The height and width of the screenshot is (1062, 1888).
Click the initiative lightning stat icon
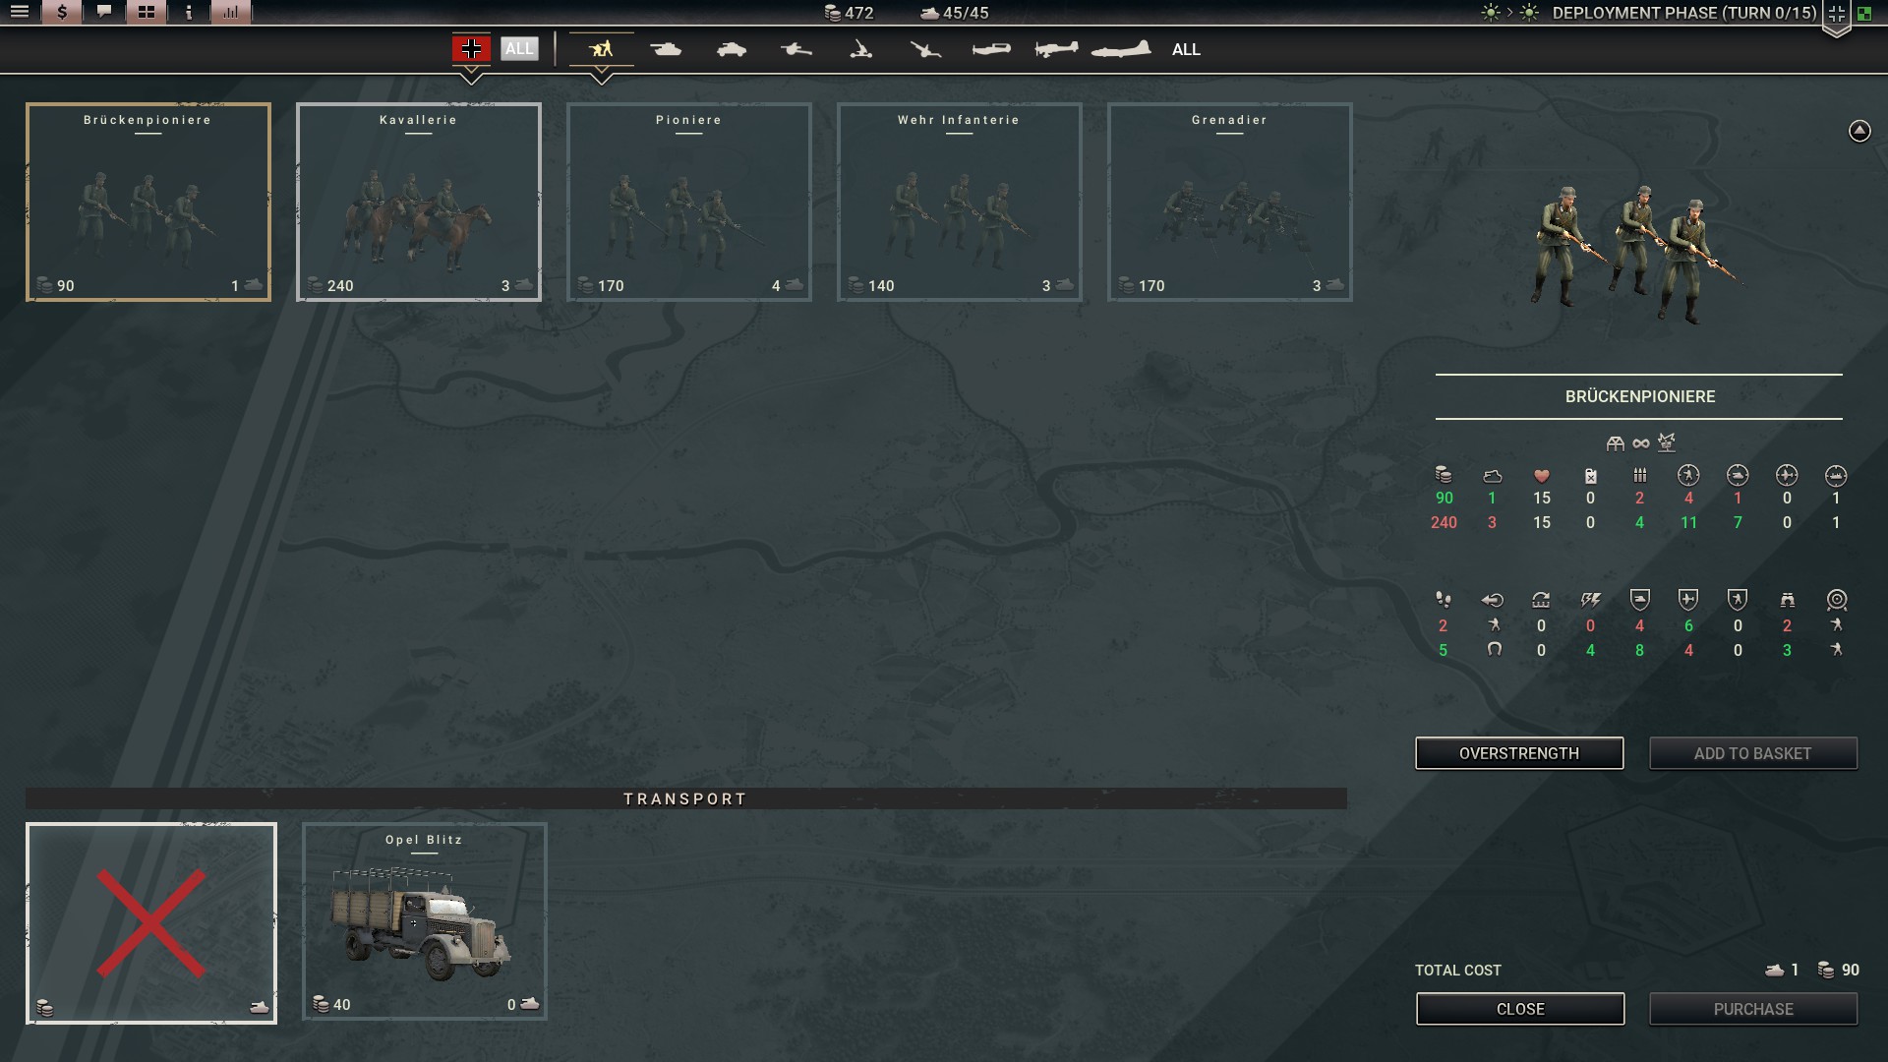[1590, 600]
